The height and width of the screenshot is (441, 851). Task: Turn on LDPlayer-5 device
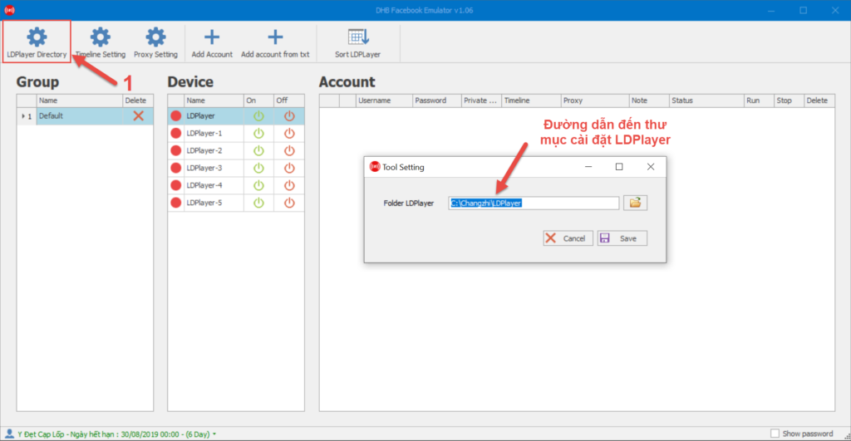coord(258,203)
